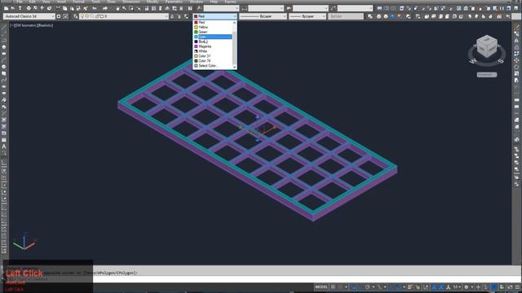This screenshot has width=522, height=293.
Task: Click the color list scrollbar down arrow
Action: 234,67
